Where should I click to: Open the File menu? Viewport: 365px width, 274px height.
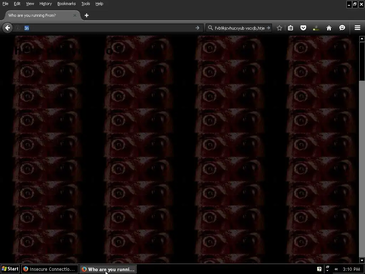[x=5, y=4]
